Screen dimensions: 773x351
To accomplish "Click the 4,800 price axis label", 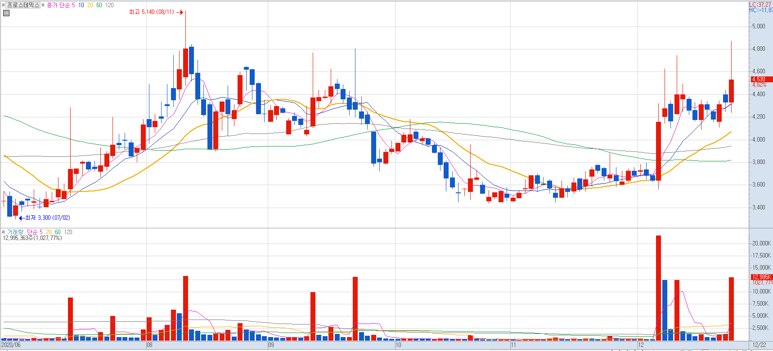I will (759, 49).
